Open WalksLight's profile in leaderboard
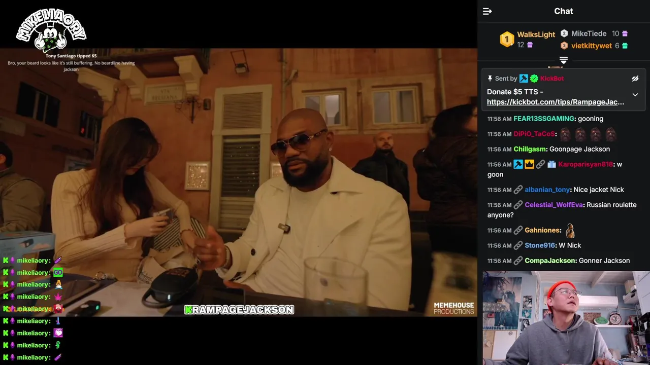The height and width of the screenshot is (365, 650). 536,34
